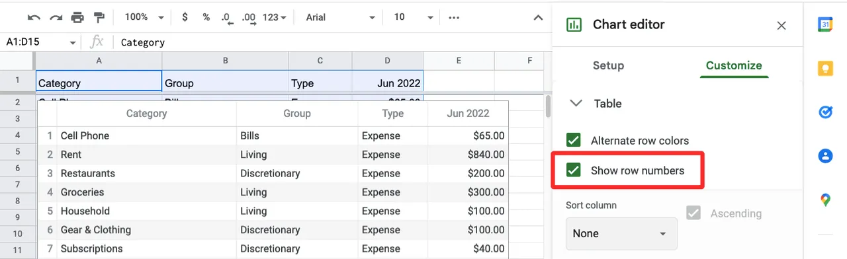Click the Table section title
847x259 pixels.
607,104
